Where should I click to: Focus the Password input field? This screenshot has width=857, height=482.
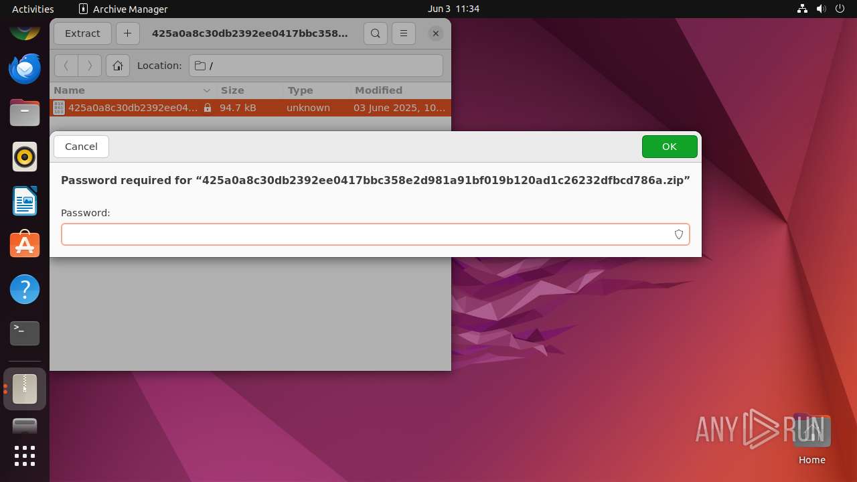tap(375, 234)
